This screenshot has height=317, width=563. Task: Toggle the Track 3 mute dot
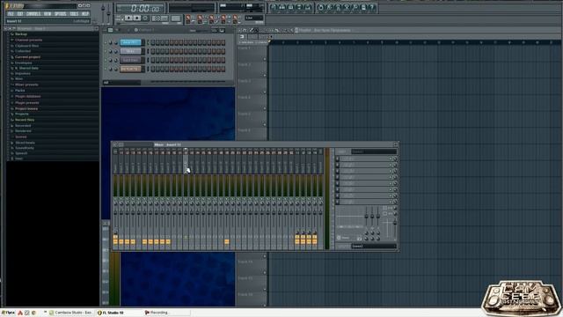(265, 92)
